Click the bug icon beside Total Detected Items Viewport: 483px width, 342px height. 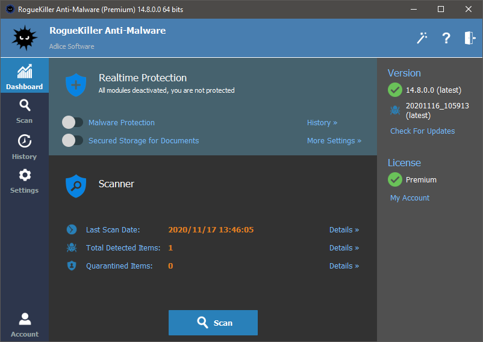tap(72, 247)
